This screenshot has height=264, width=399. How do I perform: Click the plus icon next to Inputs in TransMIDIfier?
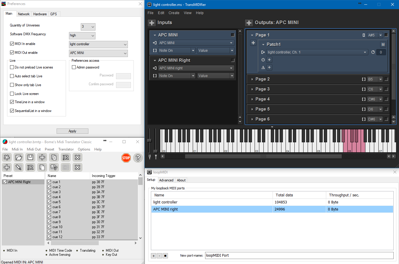pyautogui.click(x=152, y=23)
